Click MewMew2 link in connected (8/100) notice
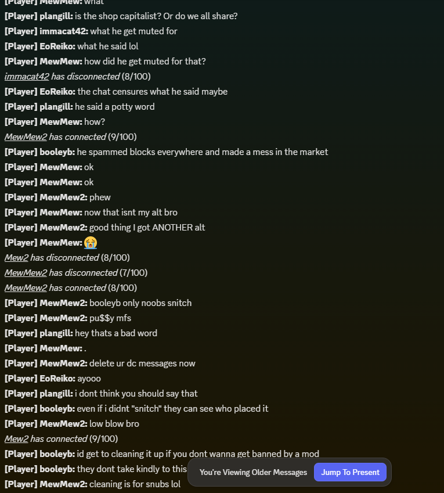 [26, 287]
